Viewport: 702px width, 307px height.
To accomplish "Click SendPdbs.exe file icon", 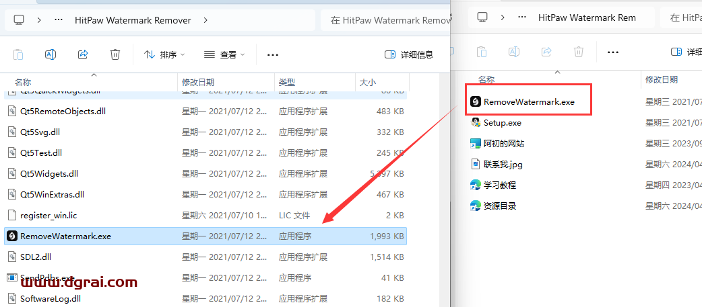I will click(x=12, y=277).
